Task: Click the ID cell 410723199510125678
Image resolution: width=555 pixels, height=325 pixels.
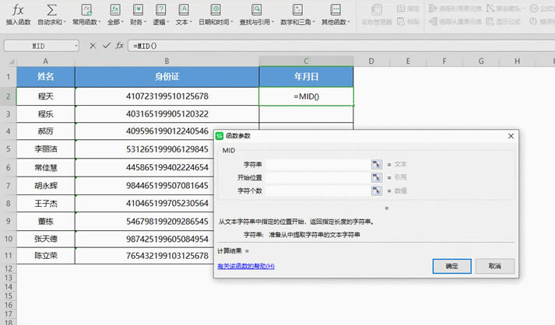Action: pos(167,96)
